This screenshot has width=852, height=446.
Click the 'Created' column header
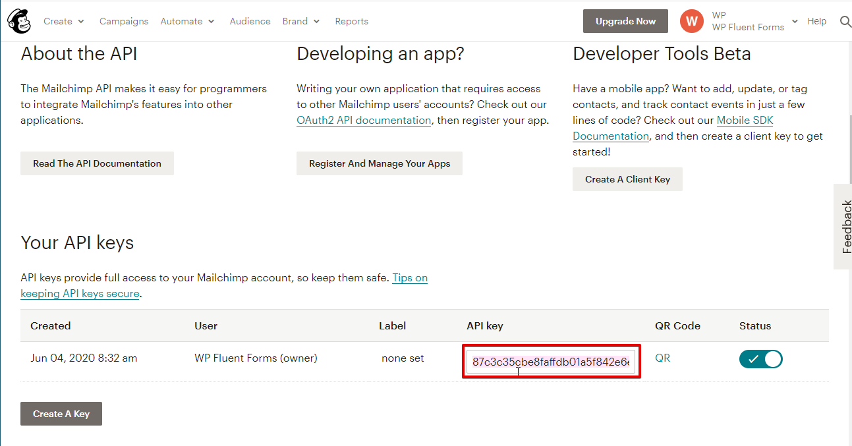click(50, 325)
